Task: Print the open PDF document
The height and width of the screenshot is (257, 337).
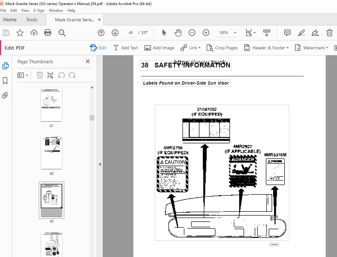Action: 48,32
